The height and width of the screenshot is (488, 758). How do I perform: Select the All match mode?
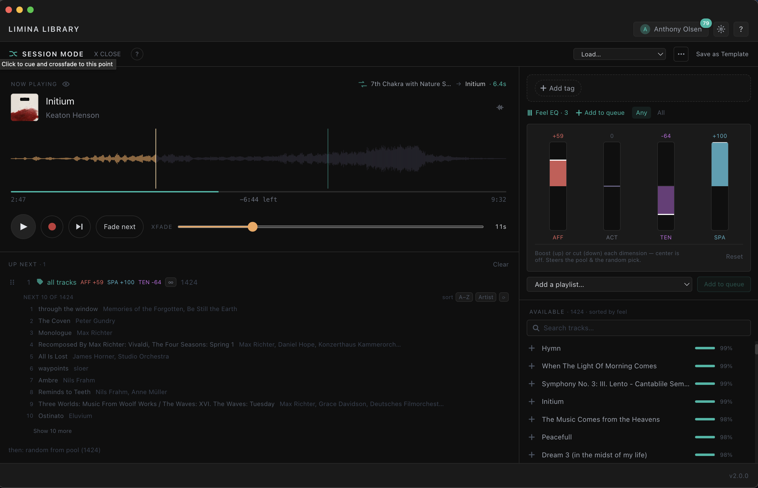tap(661, 113)
